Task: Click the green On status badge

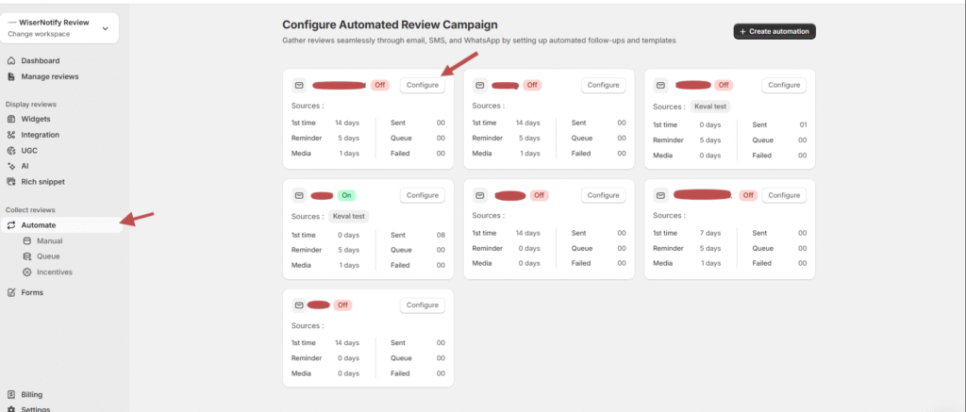Action: tap(346, 195)
